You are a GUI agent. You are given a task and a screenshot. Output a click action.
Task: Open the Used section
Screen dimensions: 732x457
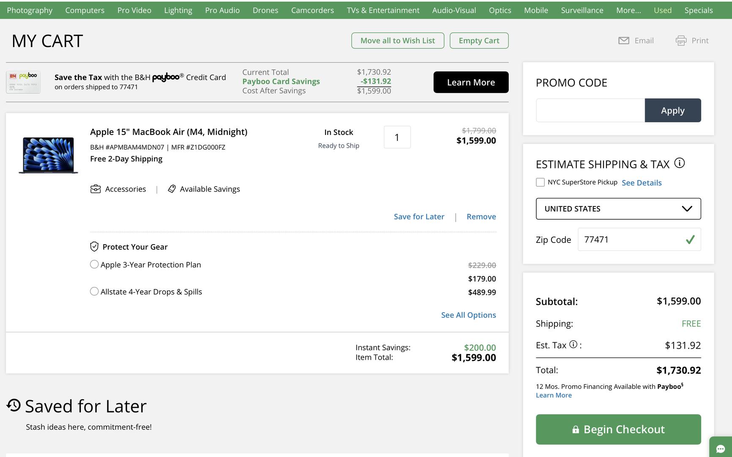pyautogui.click(x=663, y=10)
